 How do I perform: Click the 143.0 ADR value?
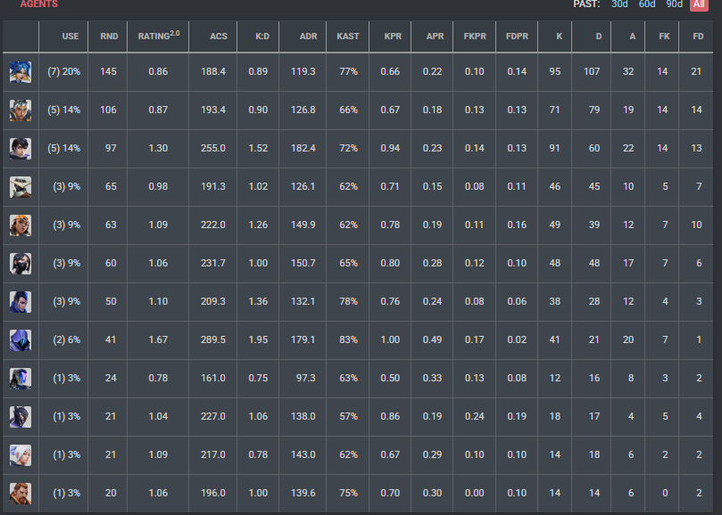(x=303, y=454)
